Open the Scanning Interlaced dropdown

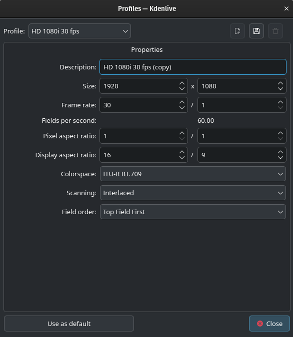[193, 193]
